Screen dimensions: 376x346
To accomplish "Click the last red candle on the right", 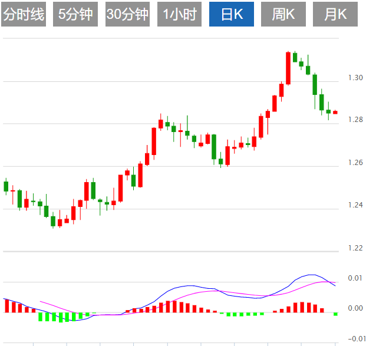I will click(x=335, y=112).
